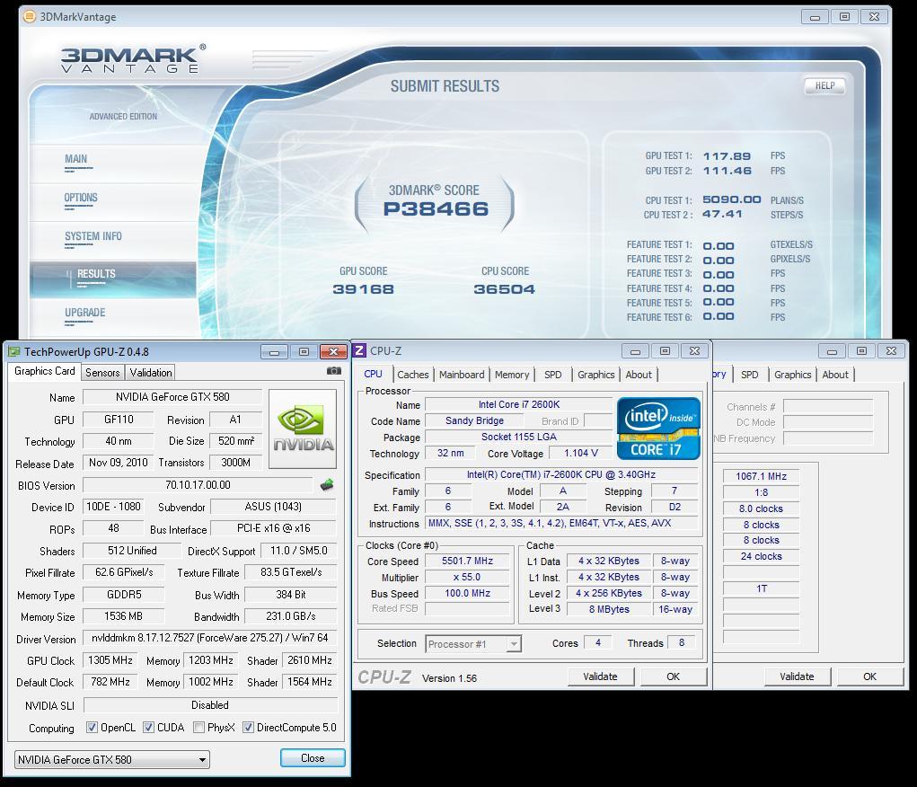The height and width of the screenshot is (787, 917).
Task: Click the 3DMark score P38466
Action: [436, 209]
